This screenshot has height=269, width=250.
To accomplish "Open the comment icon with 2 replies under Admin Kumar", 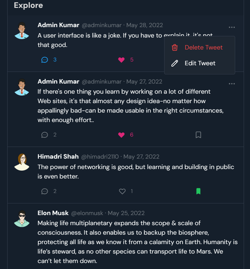I will 45,135.
